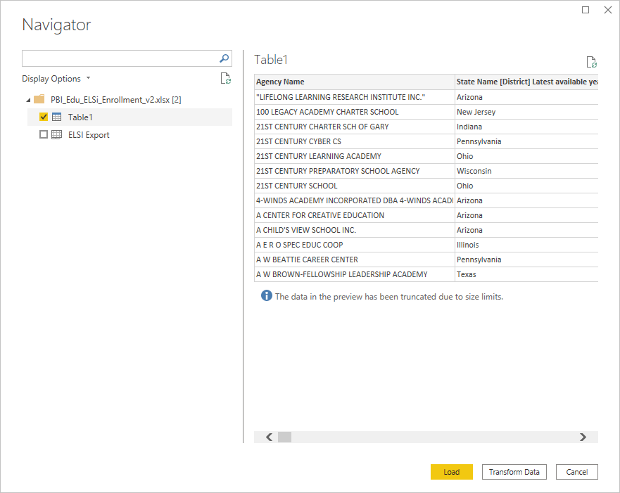Click the table icon beside Table1
The height and width of the screenshot is (493, 620).
(58, 117)
